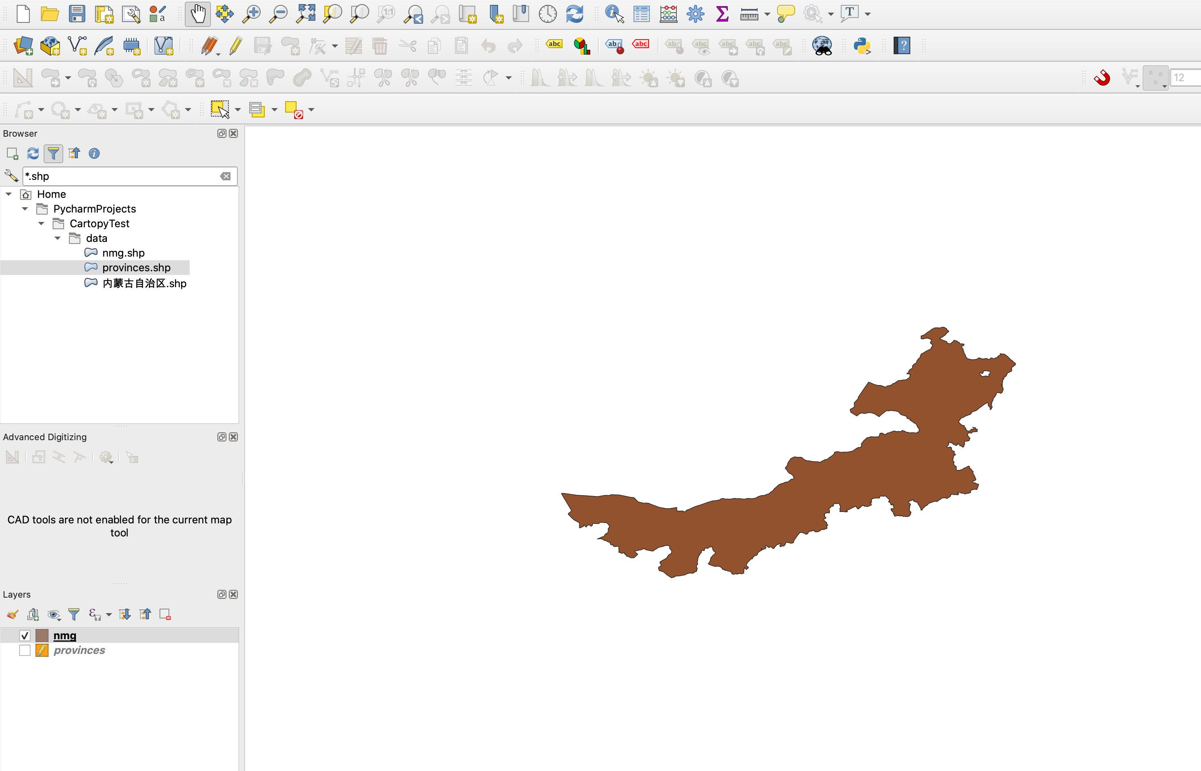
Task: Refresh the Browser panel
Action: click(x=33, y=154)
